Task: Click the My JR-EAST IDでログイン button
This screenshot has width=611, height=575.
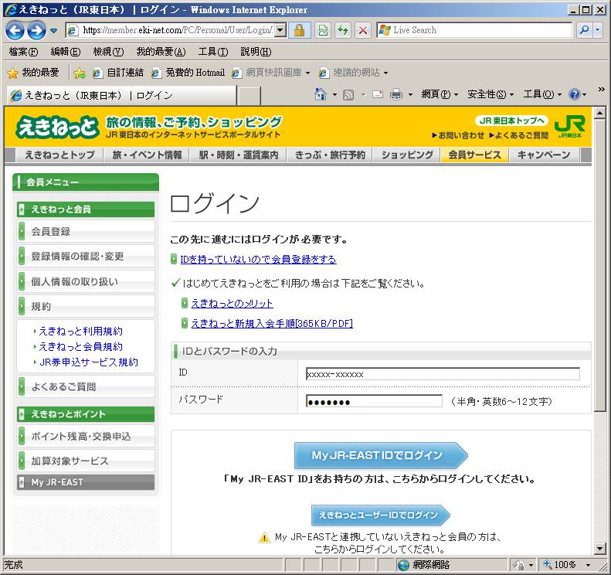Action: tap(381, 455)
